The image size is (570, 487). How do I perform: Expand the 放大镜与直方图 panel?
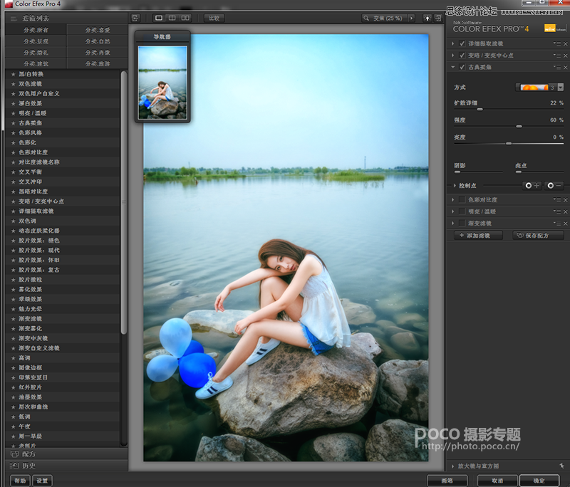[x=453, y=466]
